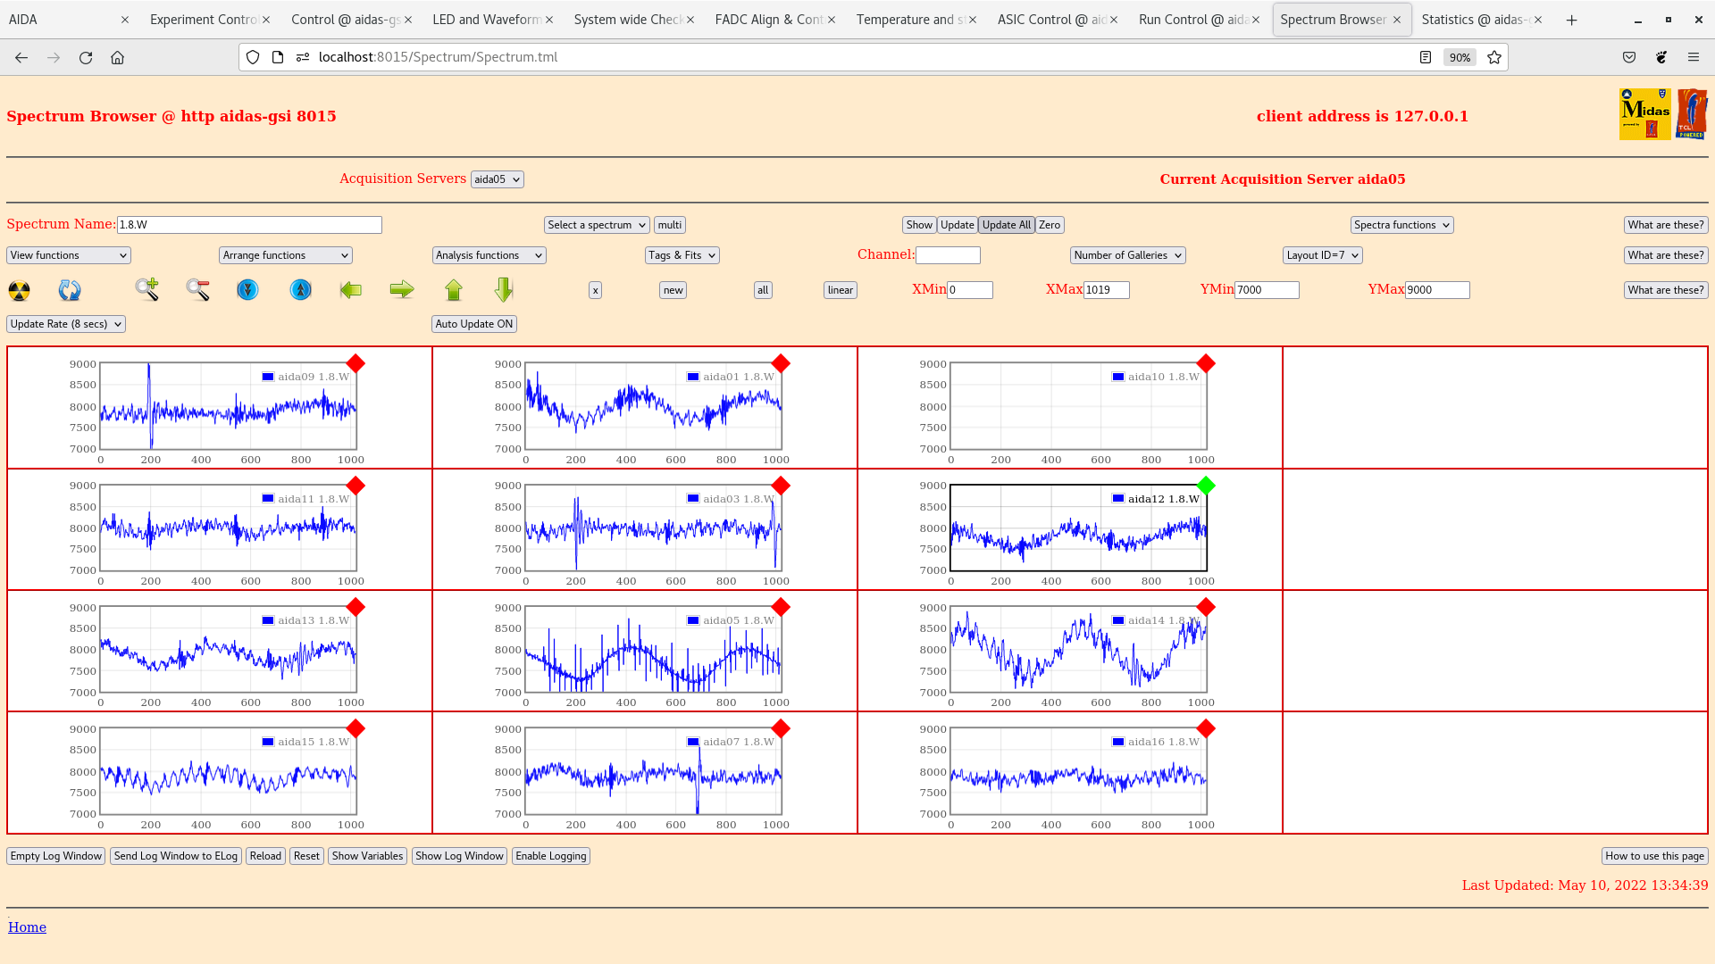Click the green left arrow icon
Viewport: 1715px width, 964px height.
(x=351, y=289)
